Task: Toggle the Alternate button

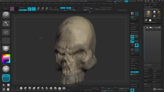Action: click(x=23, y=10)
